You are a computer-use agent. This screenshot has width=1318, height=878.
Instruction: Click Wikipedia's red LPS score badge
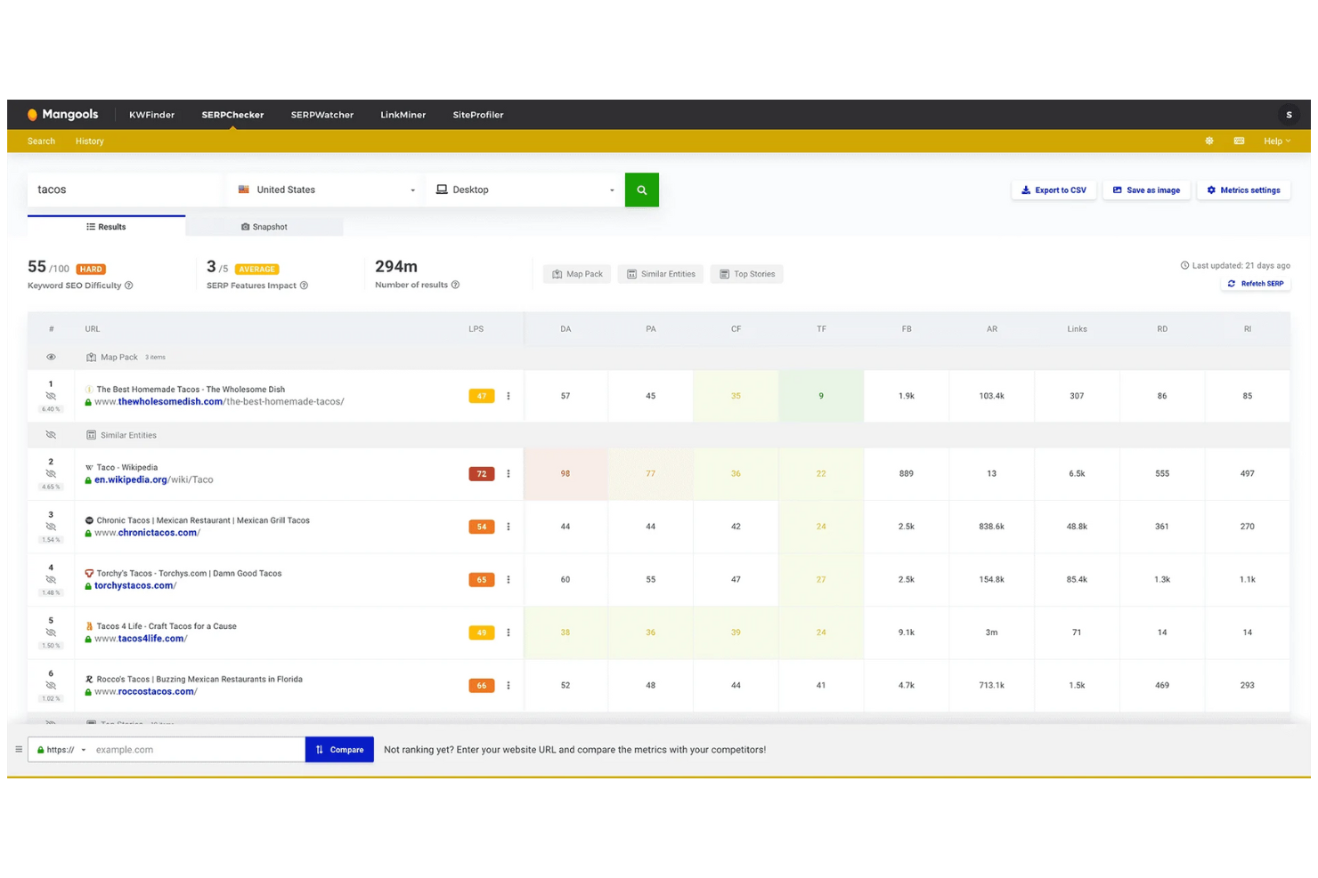(481, 473)
